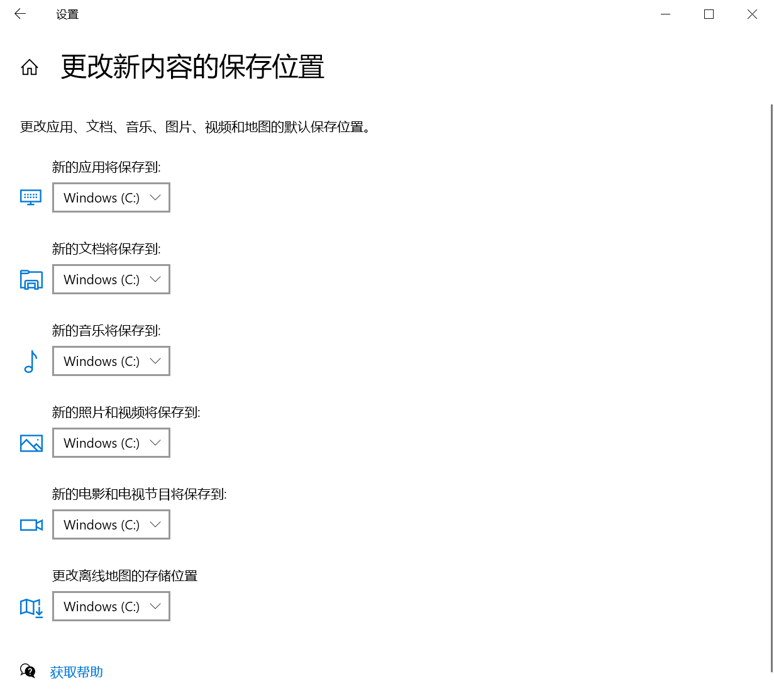This screenshot has width=774, height=698.
Task: Click the get help chat icon
Action: pyautogui.click(x=28, y=671)
